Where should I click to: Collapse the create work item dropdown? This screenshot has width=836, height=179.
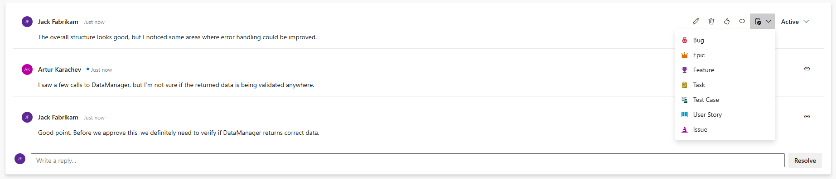pos(763,21)
